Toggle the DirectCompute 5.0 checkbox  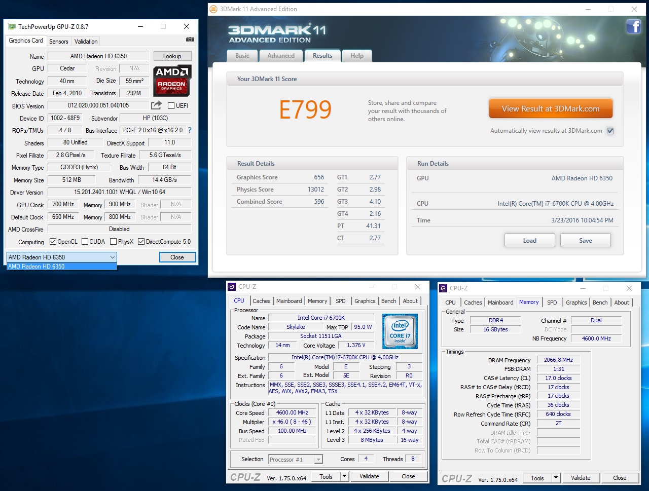[141, 242]
